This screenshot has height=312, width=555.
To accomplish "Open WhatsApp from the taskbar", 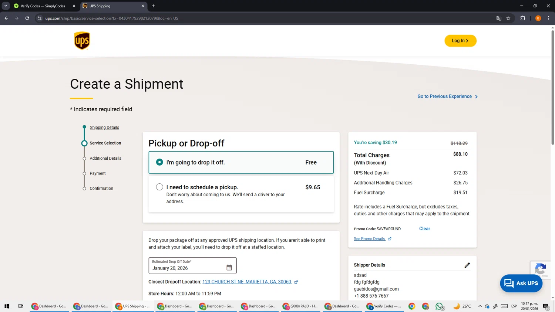I will point(439,306).
